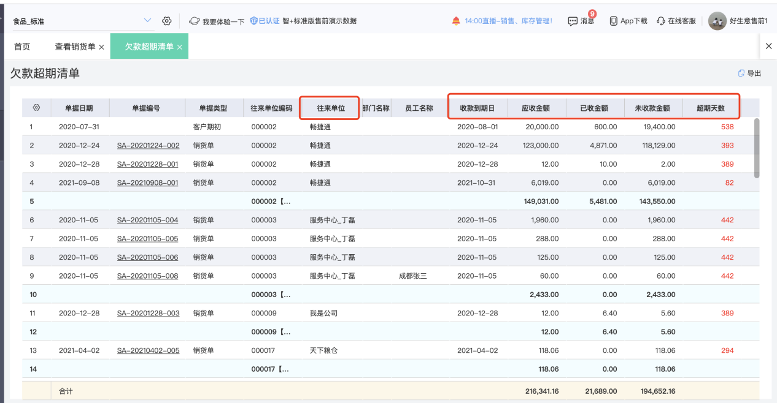Open sales order SA-20201105-005
This screenshot has width=777, height=403.
147,239
